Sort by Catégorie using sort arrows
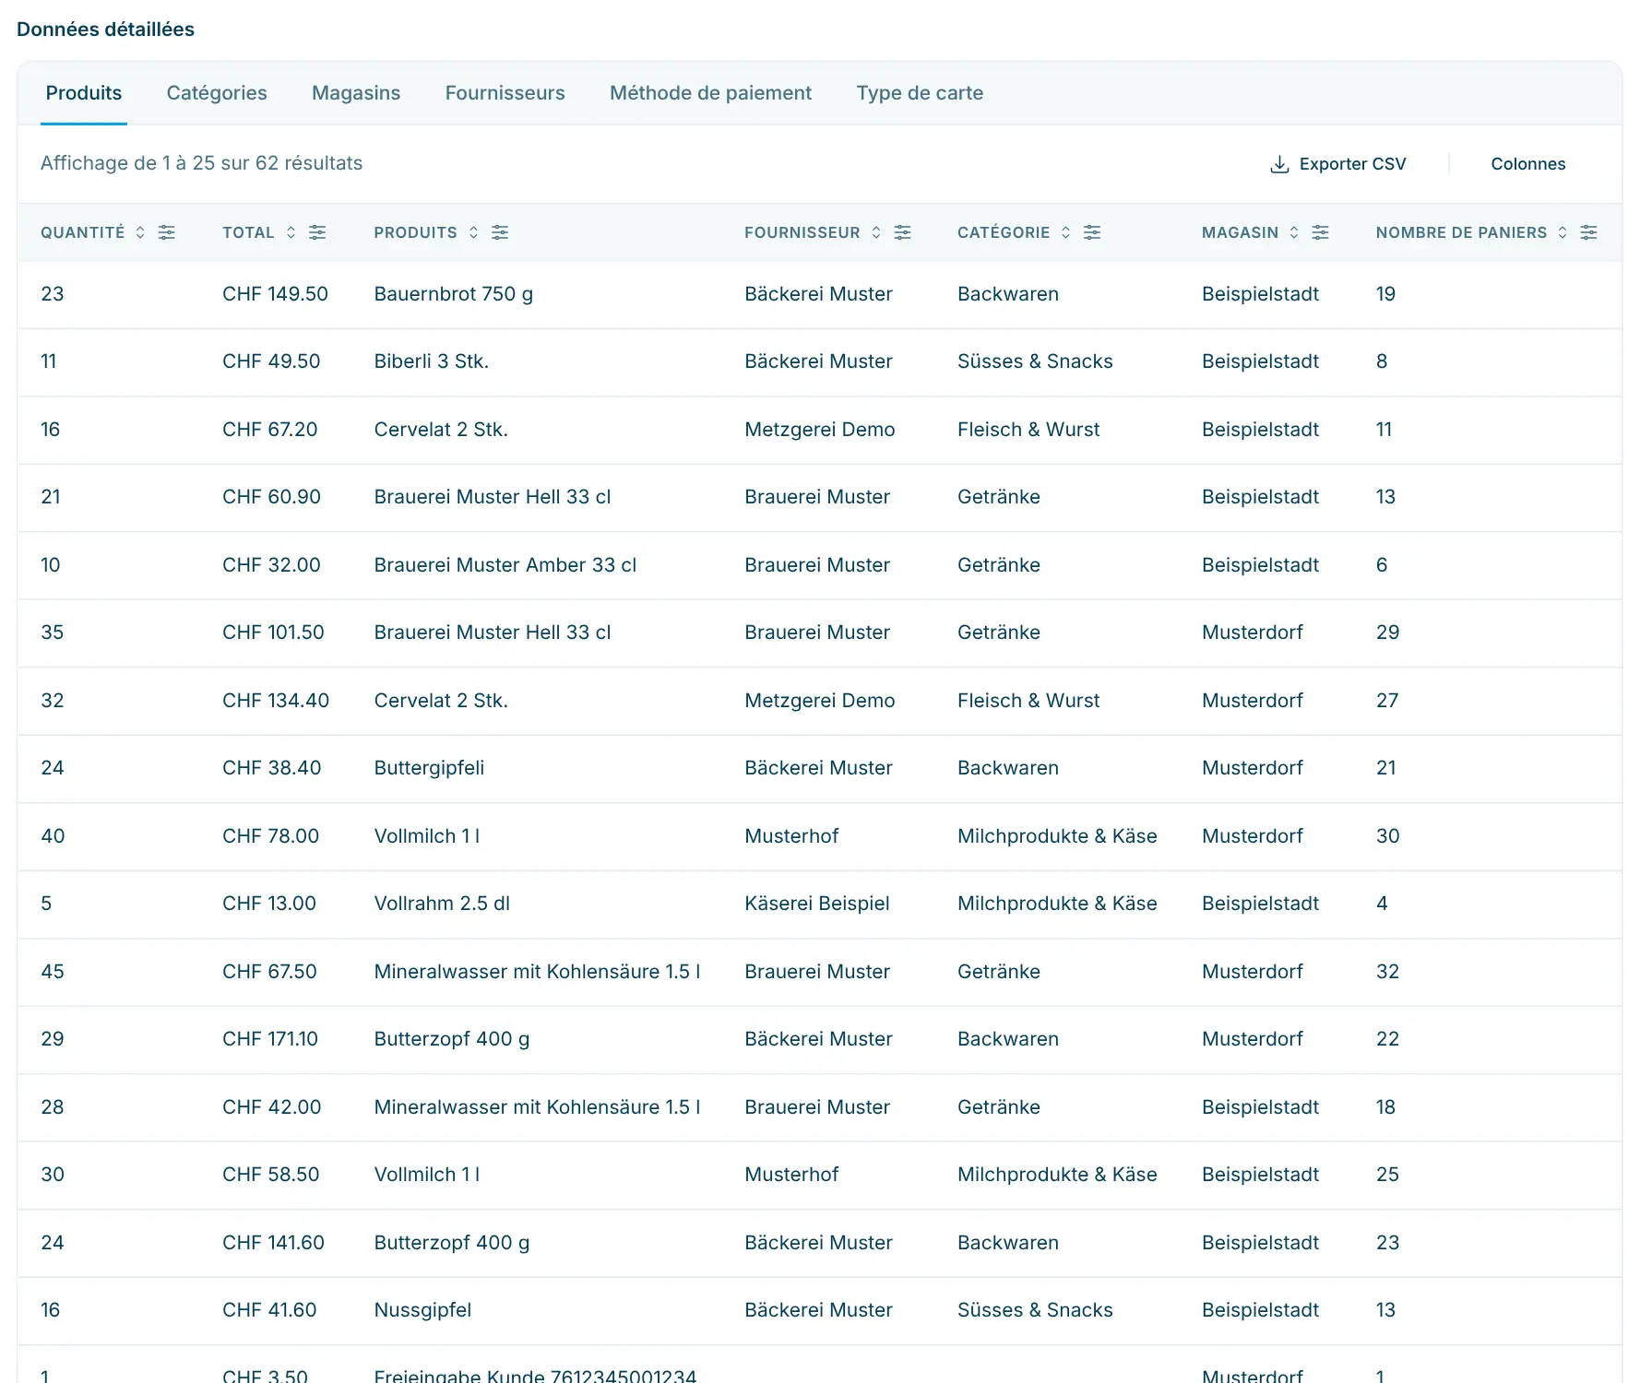 tap(1065, 232)
